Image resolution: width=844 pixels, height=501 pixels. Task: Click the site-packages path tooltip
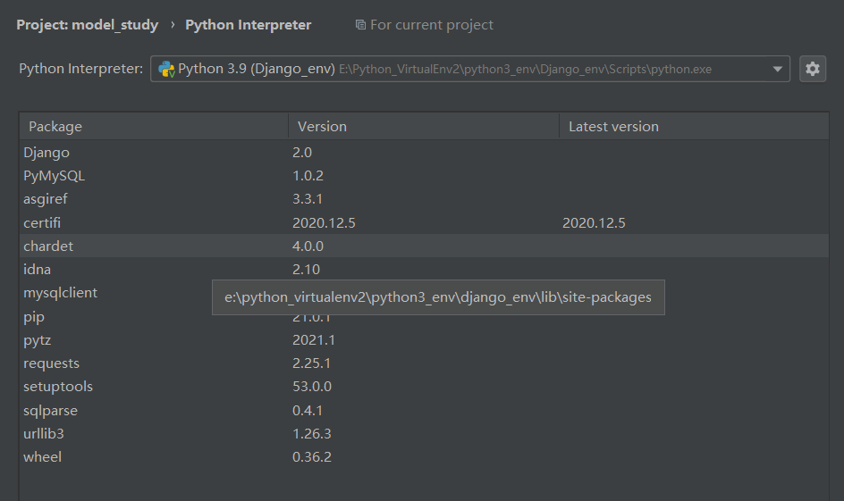438,297
